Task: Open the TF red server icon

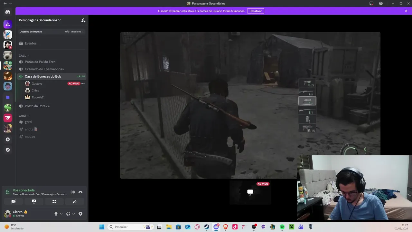Action: coord(8,118)
